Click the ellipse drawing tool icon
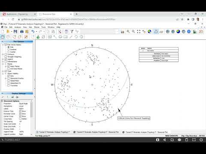This screenshot has width=206, height=154. pyautogui.click(x=61, y=37)
